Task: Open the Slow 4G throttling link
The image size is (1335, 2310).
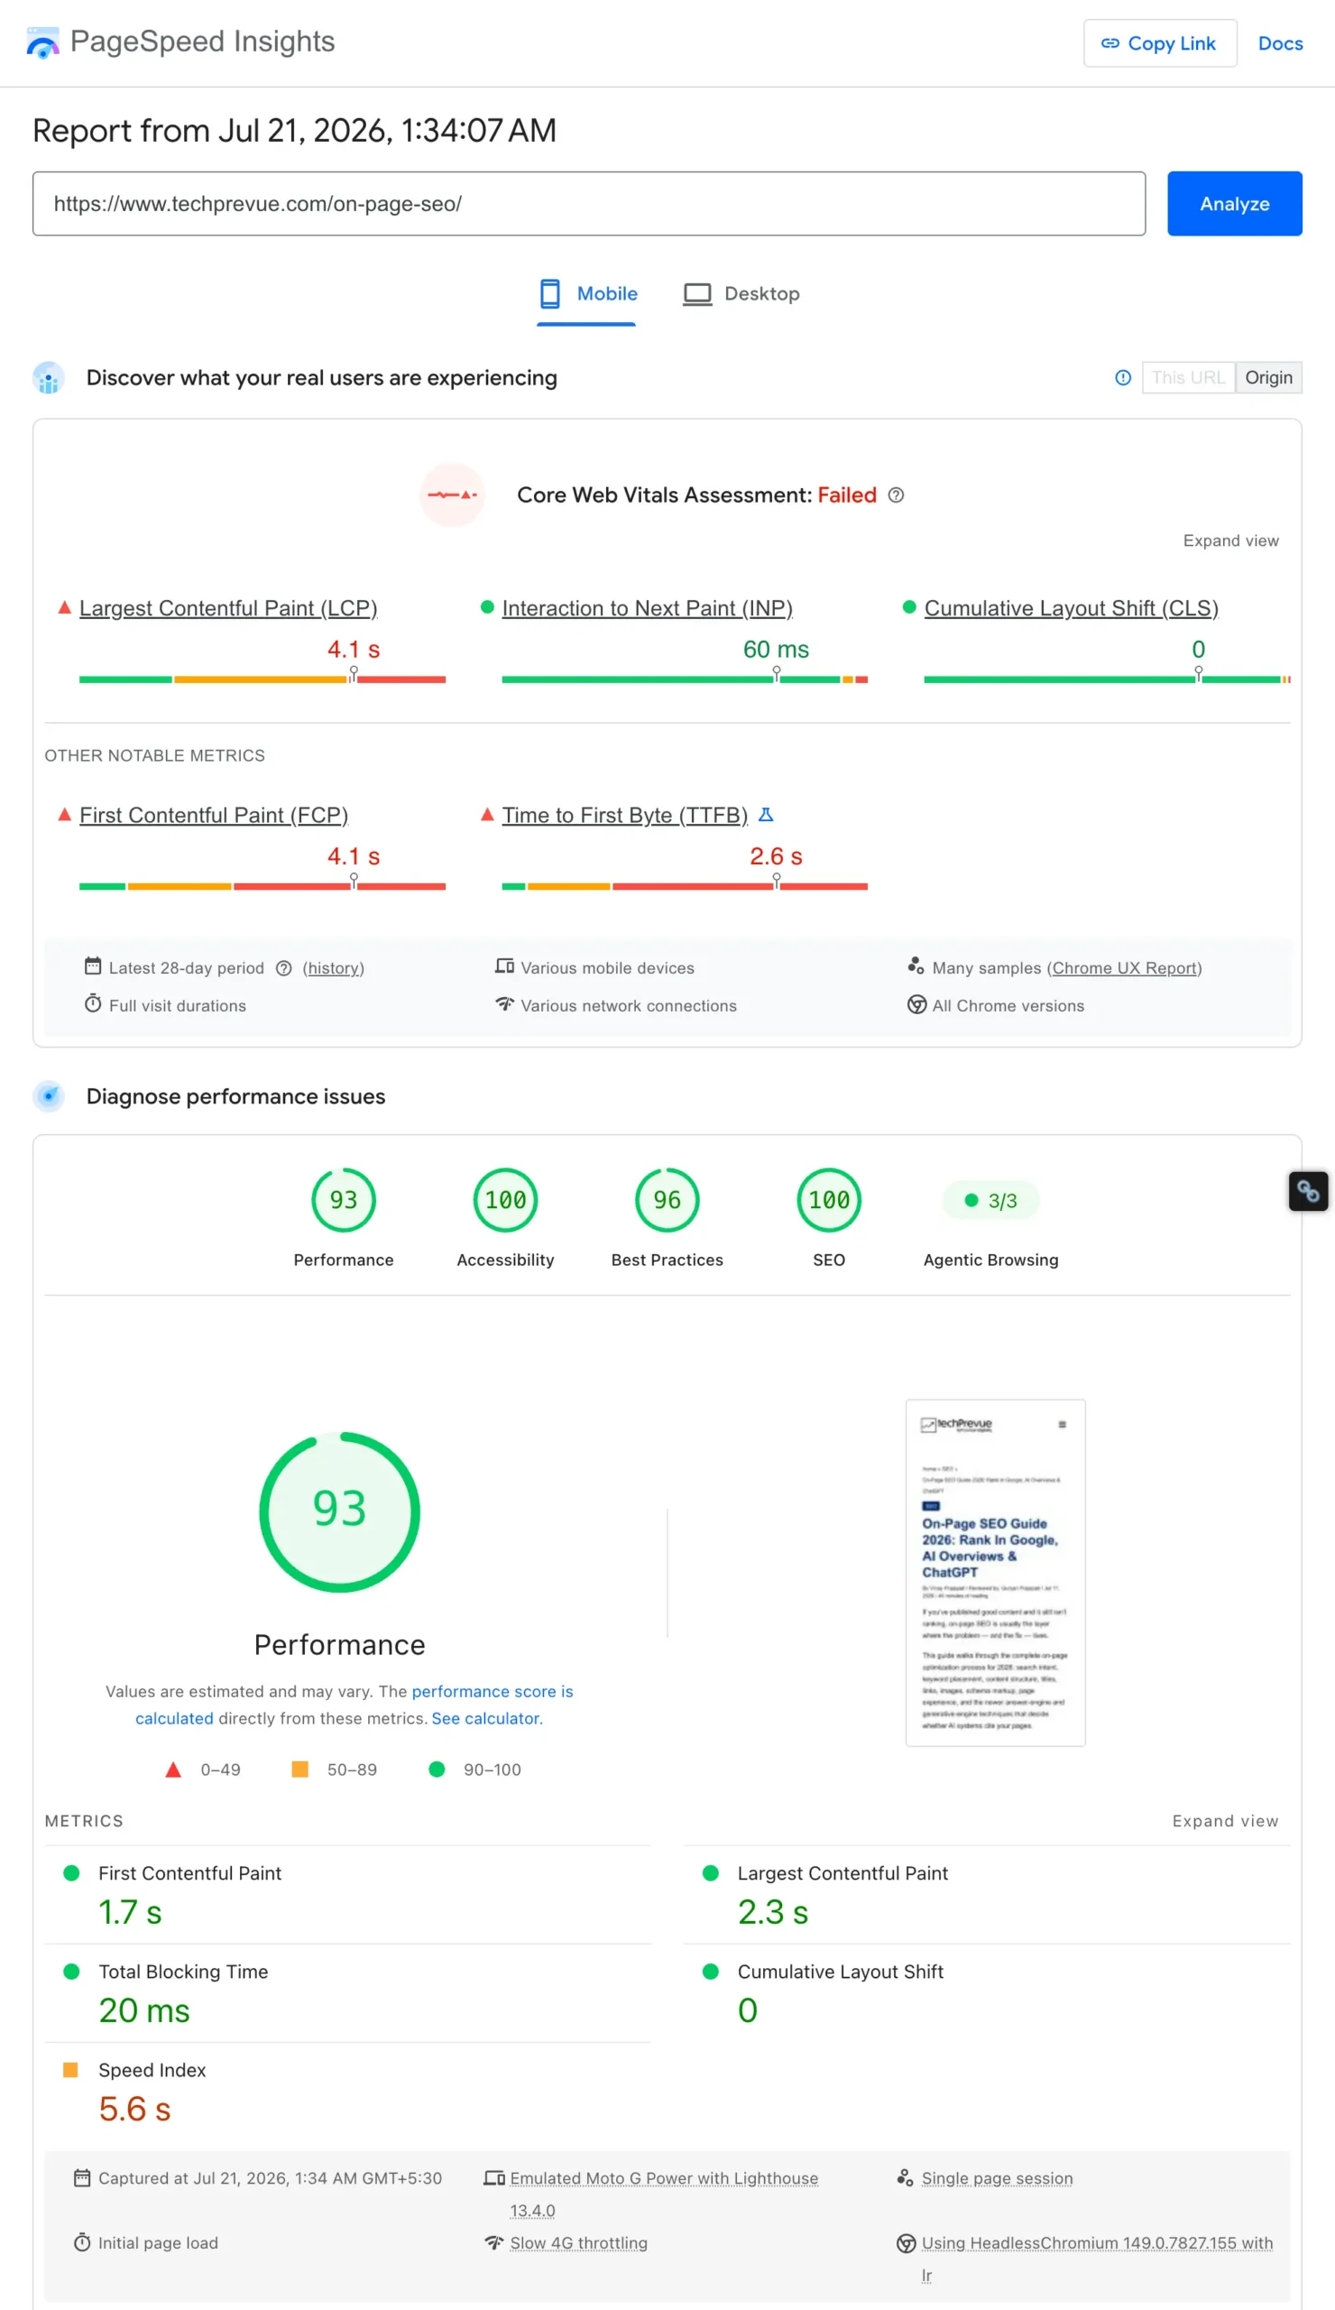Action: (x=579, y=2243)
